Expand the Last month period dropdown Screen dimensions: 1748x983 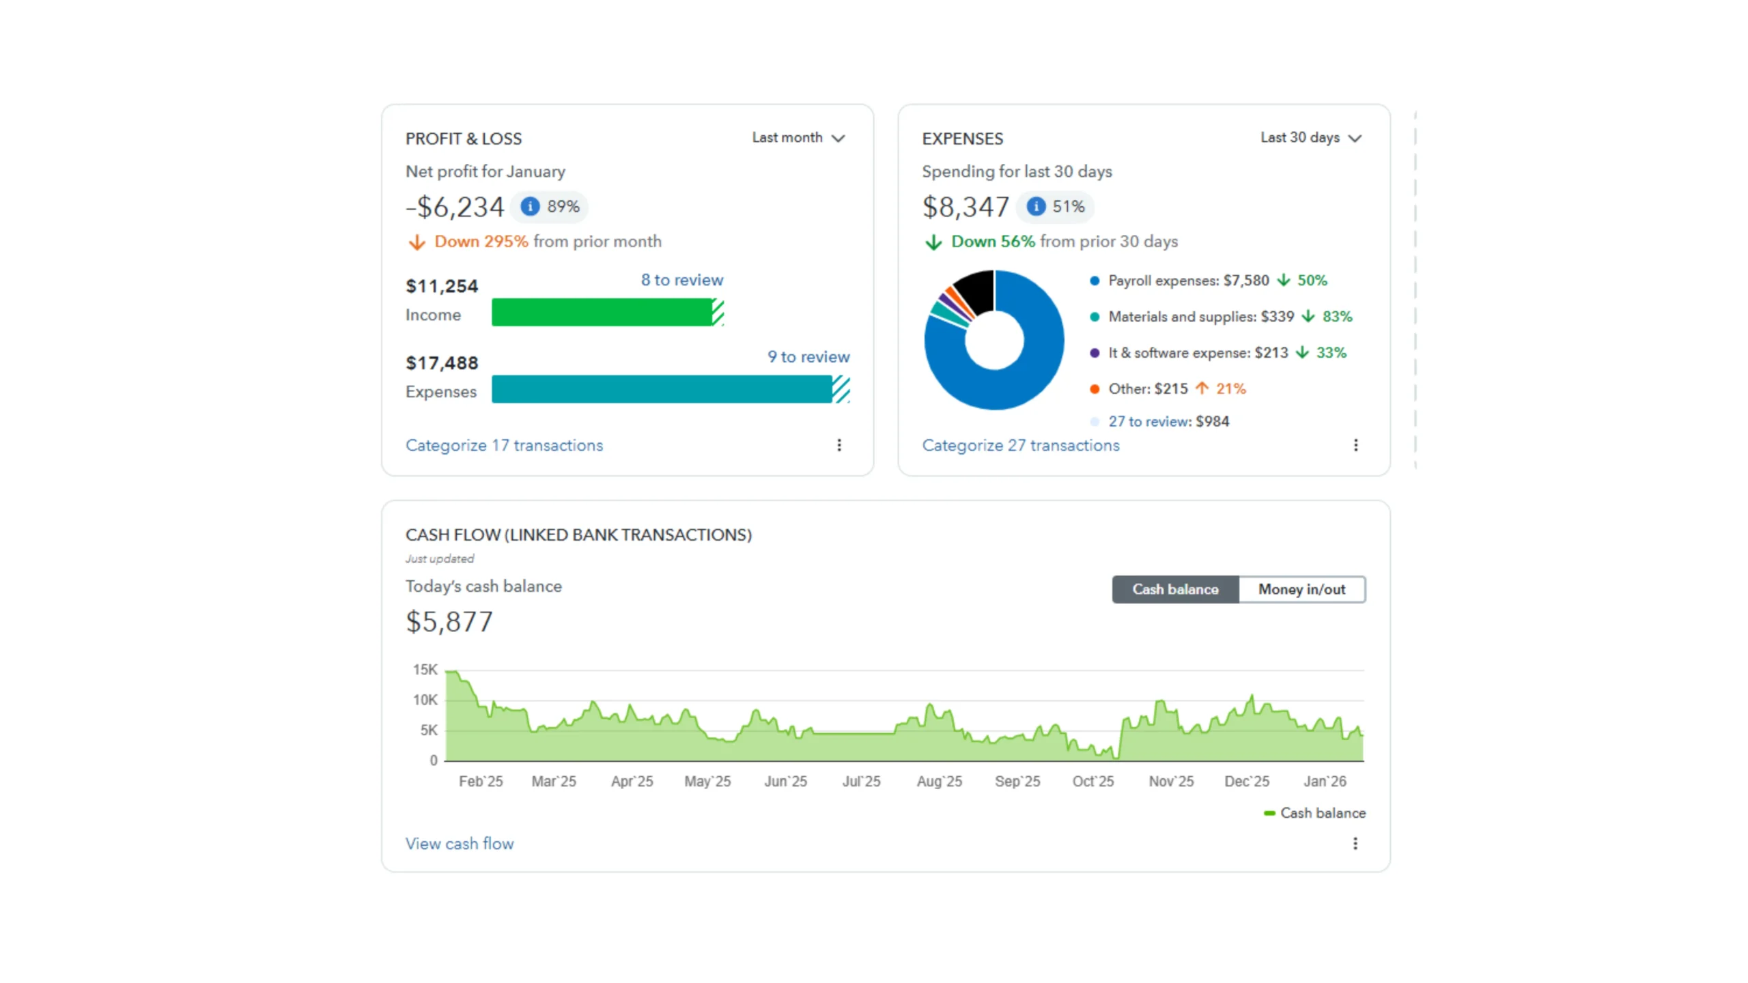(x=798, y=138)
